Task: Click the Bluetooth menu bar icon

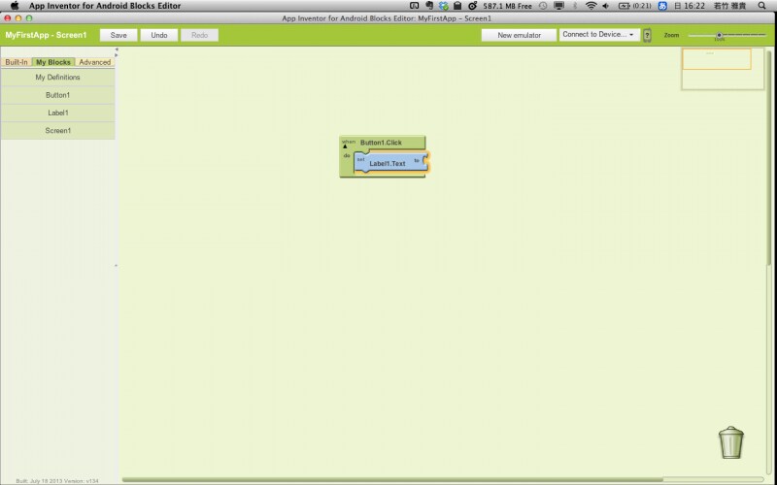Action: click(x=575, y=6)
